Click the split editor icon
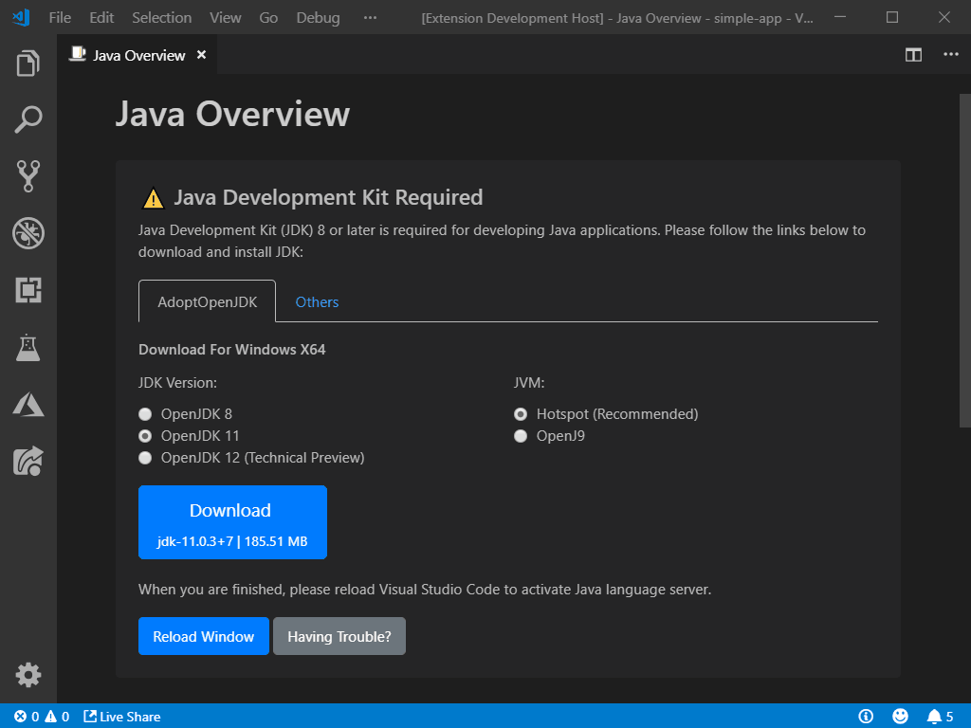The width and height of the screenshot is (971, 728). 913,55
